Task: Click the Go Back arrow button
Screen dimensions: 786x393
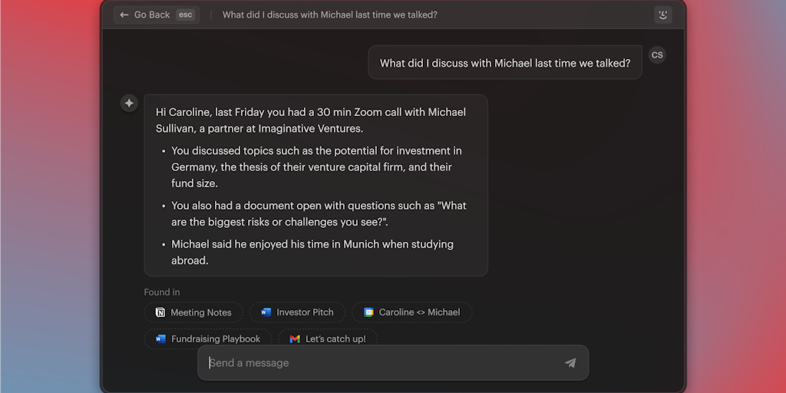Action: point(124,15)
